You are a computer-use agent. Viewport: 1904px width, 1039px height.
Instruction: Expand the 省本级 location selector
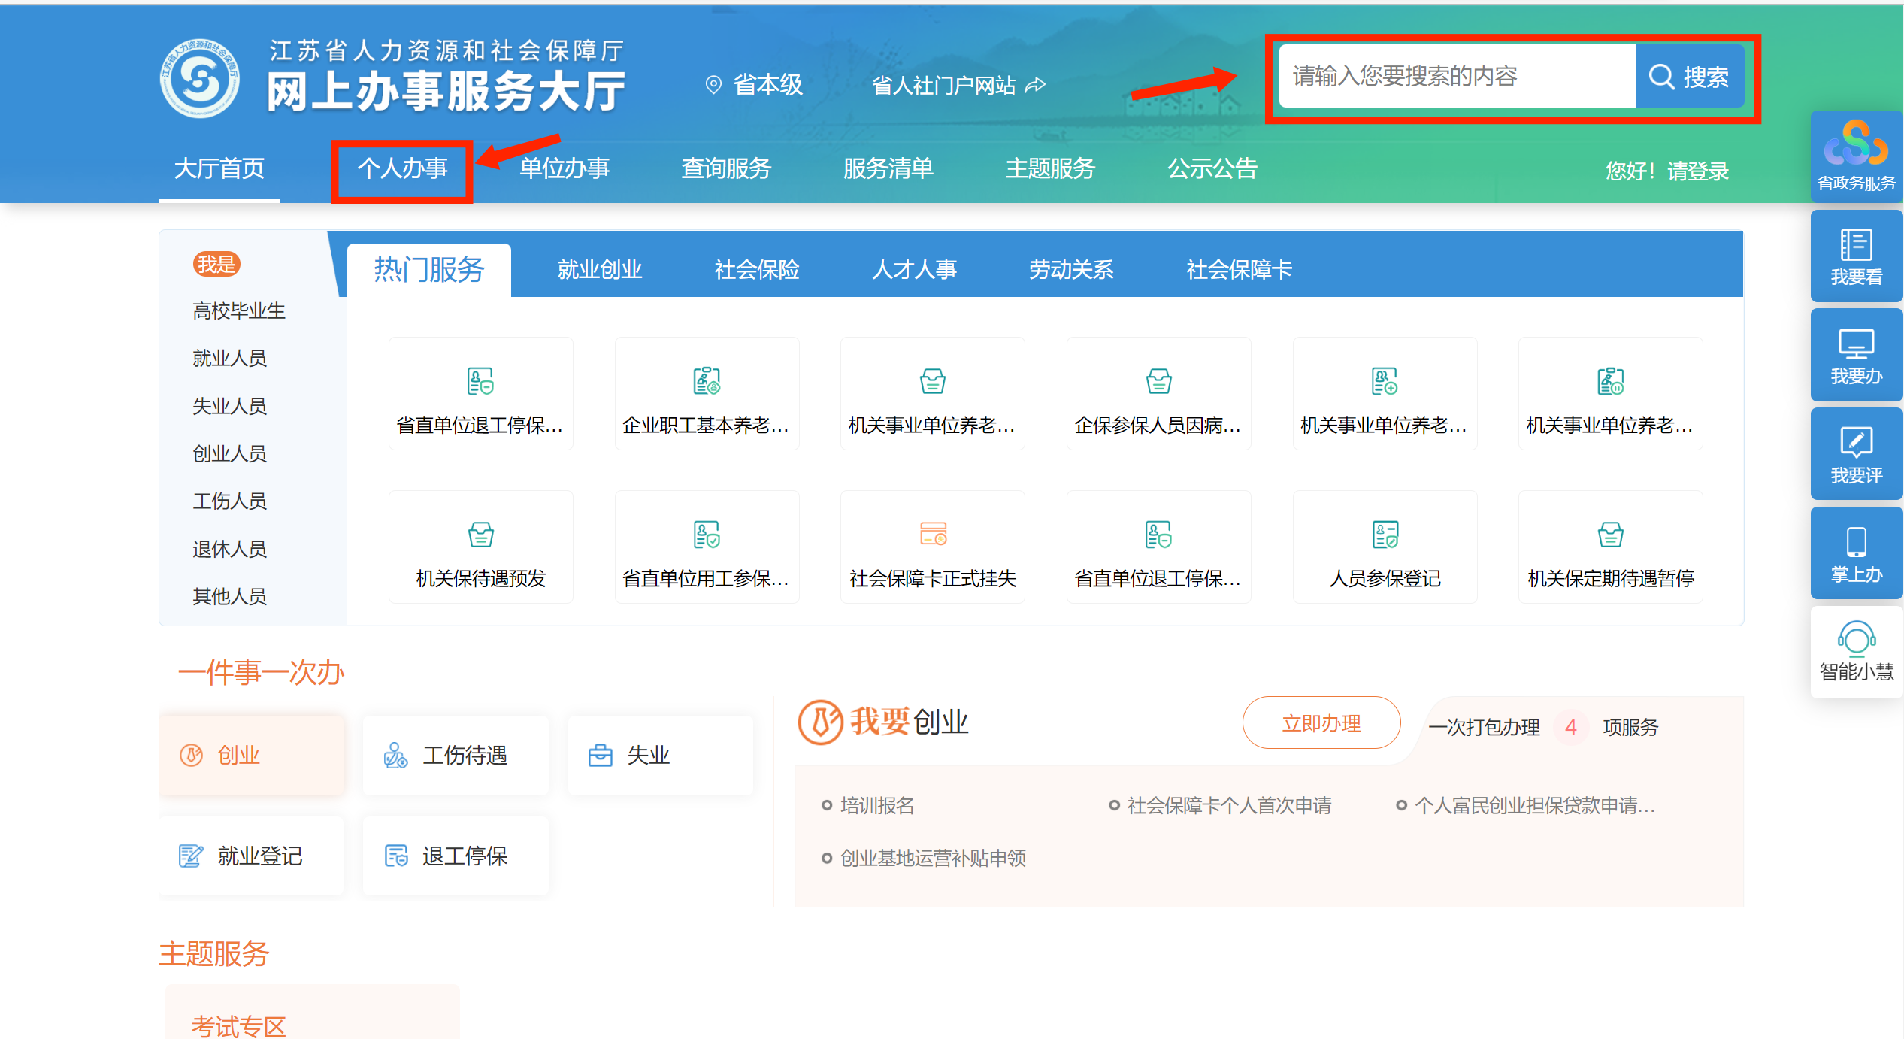[755, 85]
